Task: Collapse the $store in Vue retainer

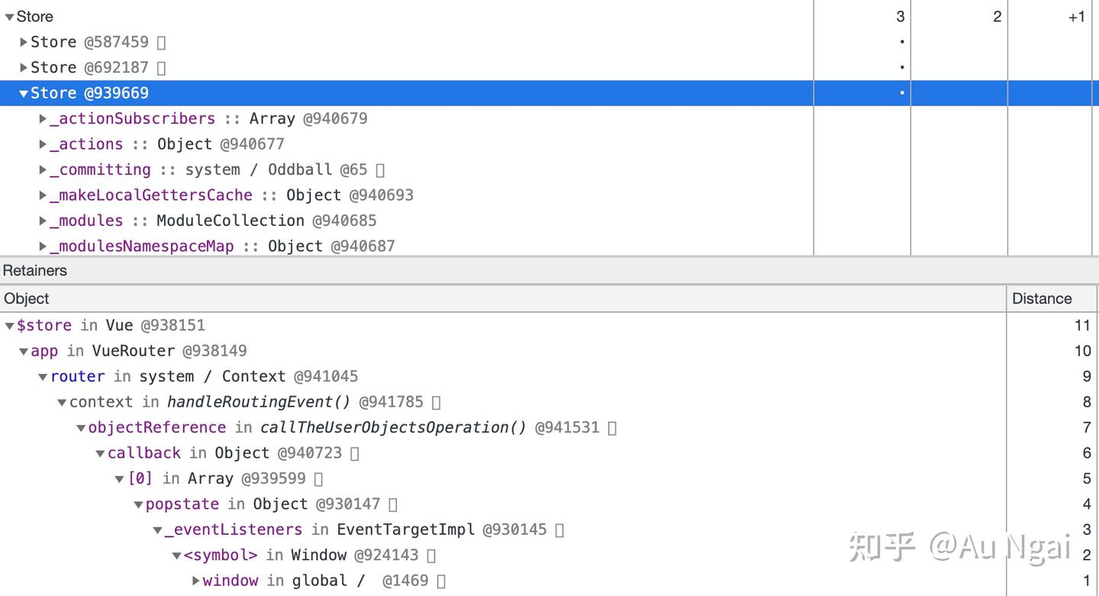Action: [9, 326]
